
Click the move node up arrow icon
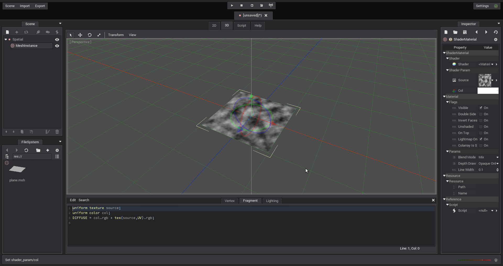point(6,132)
